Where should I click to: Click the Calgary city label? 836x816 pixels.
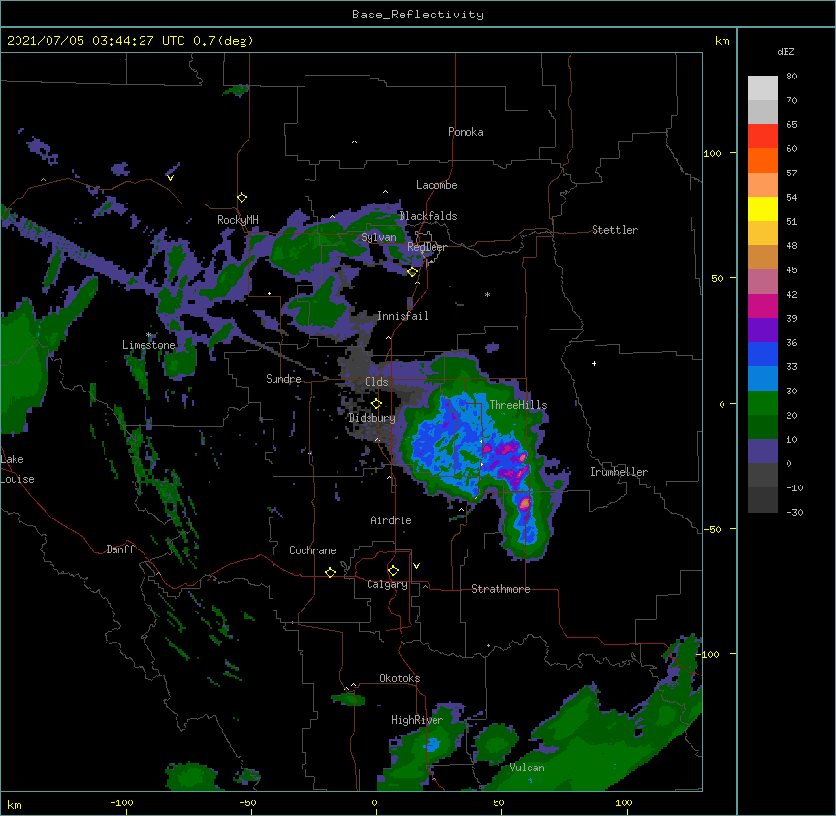coord(387,584)
